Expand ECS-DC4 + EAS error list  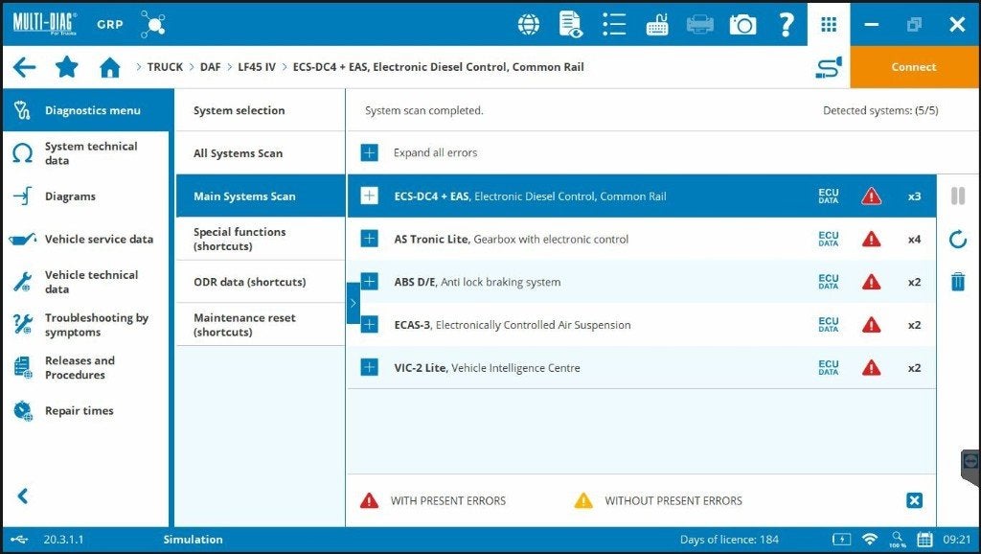tap(369, 196)
